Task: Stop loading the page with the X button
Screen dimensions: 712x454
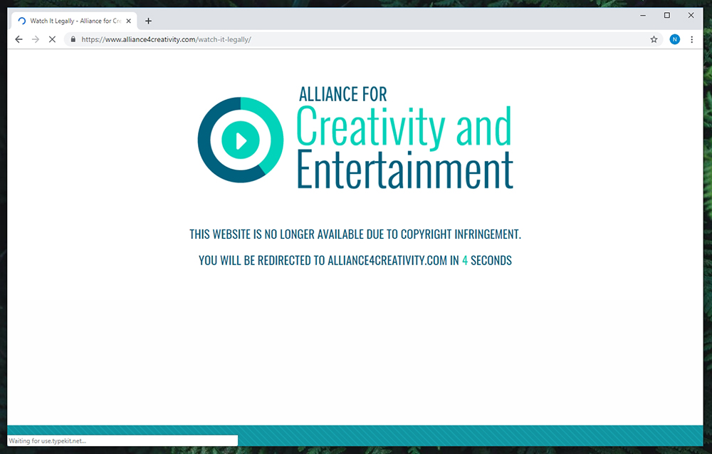Action: [x=52, y=39]
